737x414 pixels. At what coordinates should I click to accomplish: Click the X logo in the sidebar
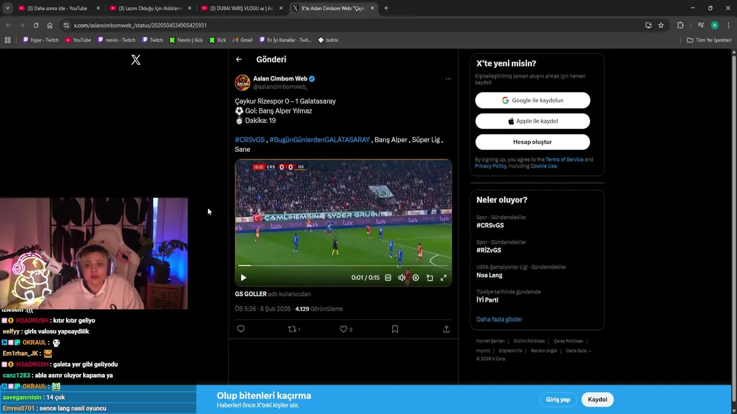(136, 60)
